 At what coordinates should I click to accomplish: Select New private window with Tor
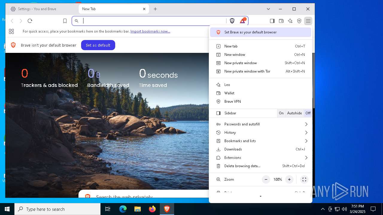point(261,71)
